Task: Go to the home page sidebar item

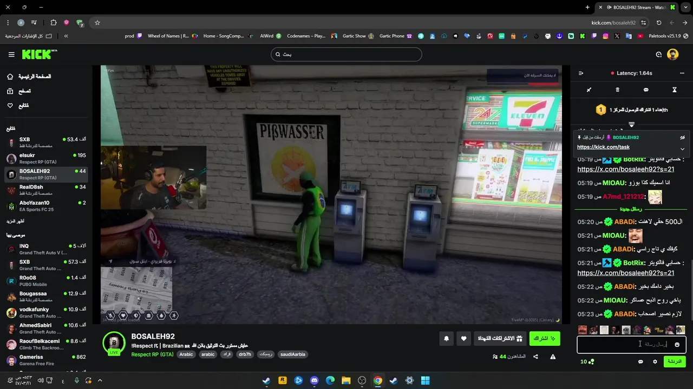Action: [29, 77]
